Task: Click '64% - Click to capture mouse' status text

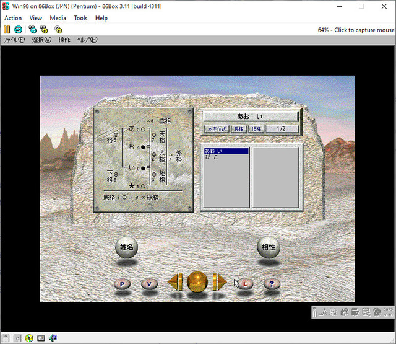Action: tap(356, 30)
